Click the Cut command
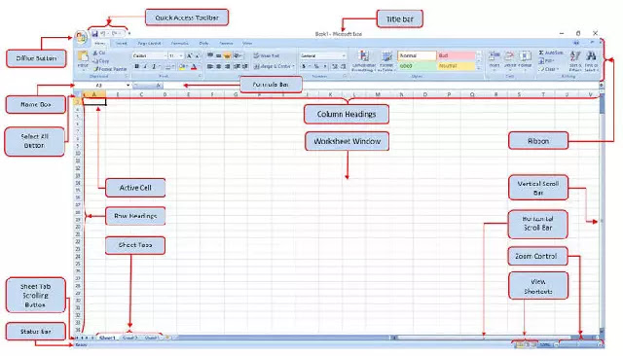 [99, 53]
